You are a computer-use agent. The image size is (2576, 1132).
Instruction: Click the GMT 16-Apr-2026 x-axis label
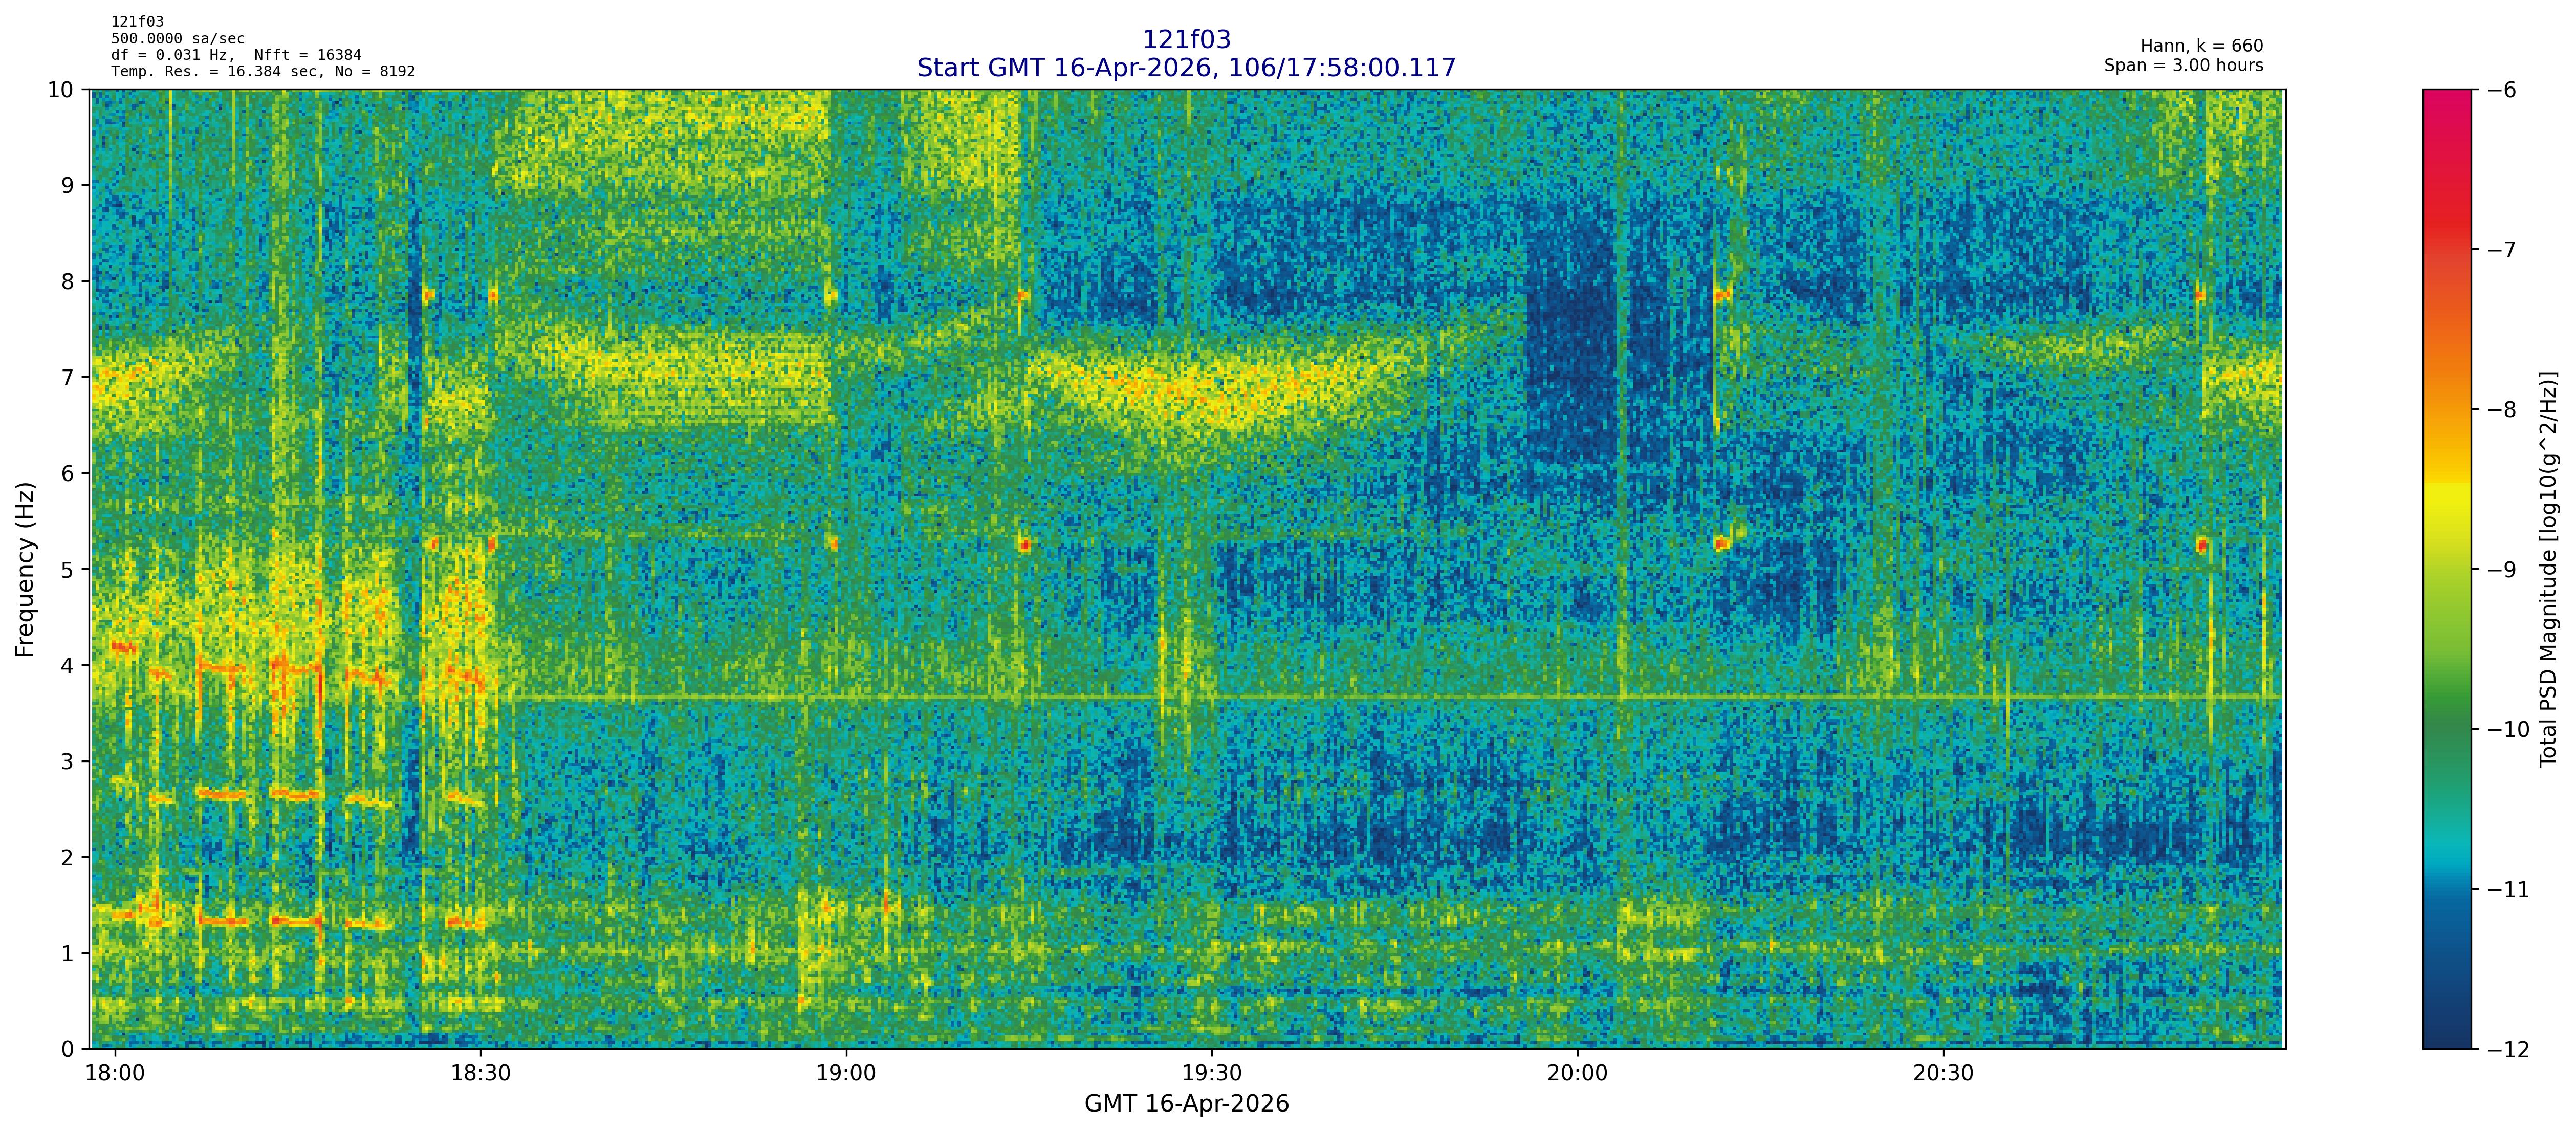tap(1186, 1104)
